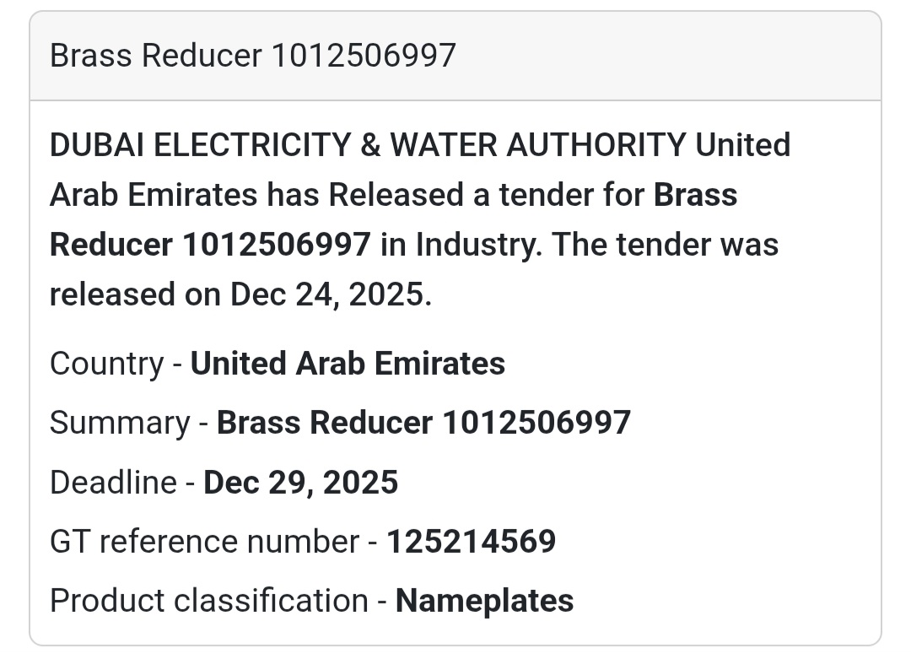Viewport: 911px width, 654px height.
Task: Click "Arab Emirates" in the description paragraph
Action: pyautogui.click(x=154, y=195)
